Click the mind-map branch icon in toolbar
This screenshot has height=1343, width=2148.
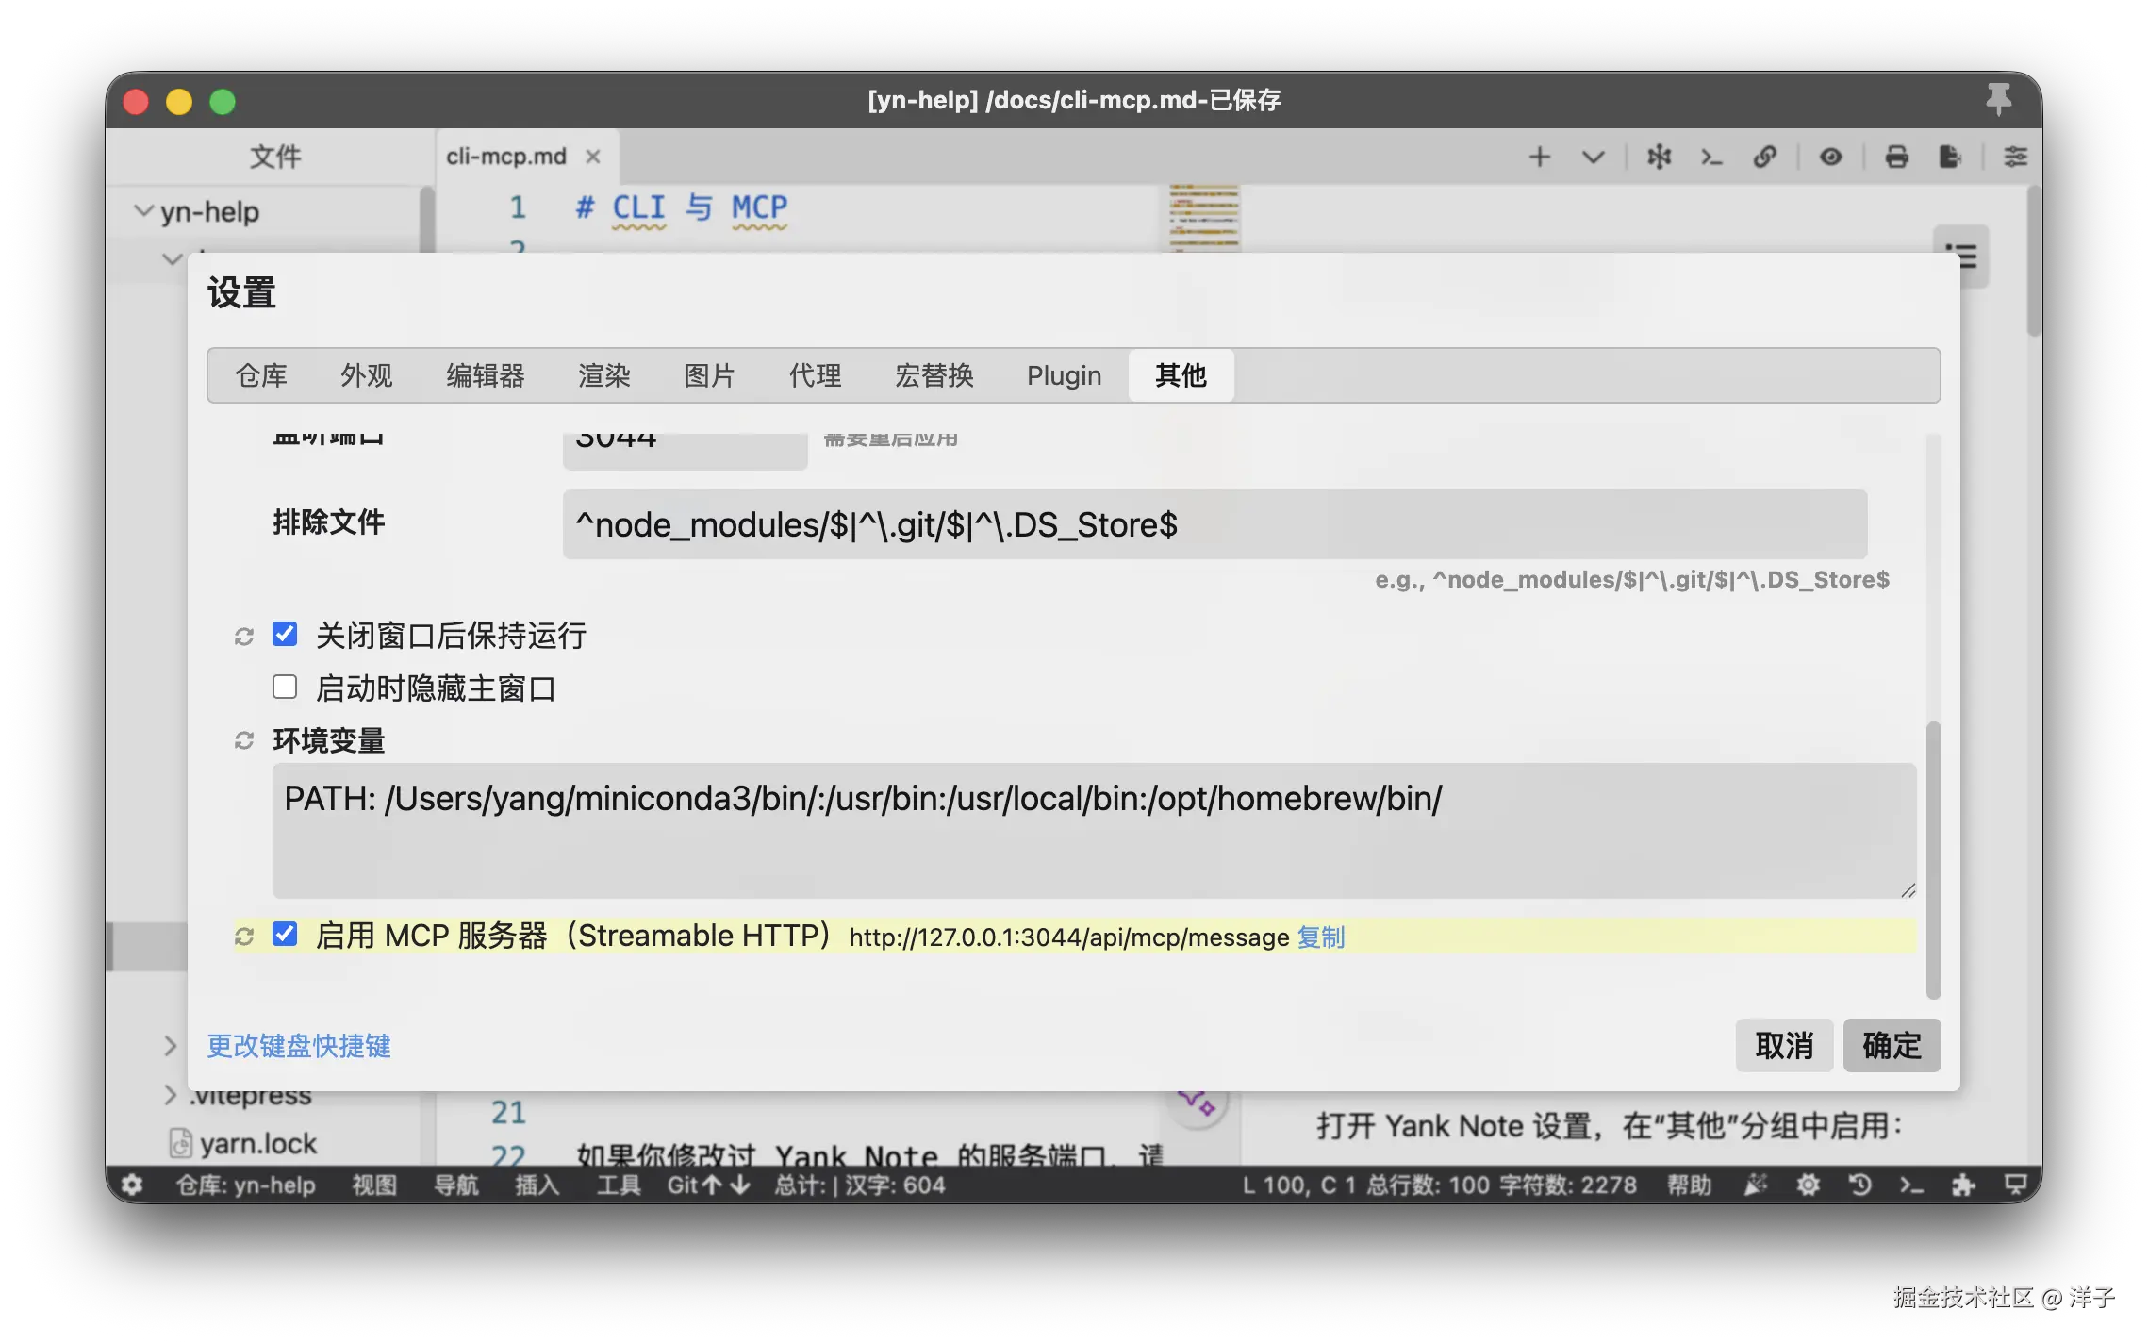(1659, 157)
